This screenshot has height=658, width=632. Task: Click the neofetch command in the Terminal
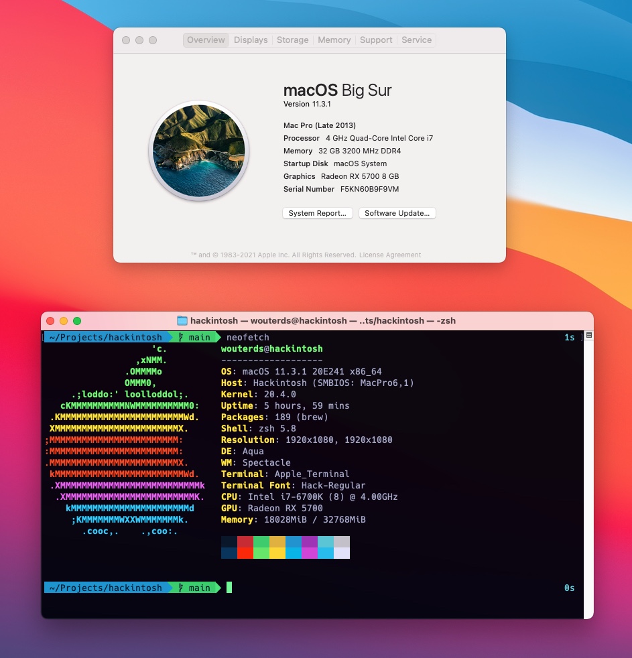click(x=247, y=338)
